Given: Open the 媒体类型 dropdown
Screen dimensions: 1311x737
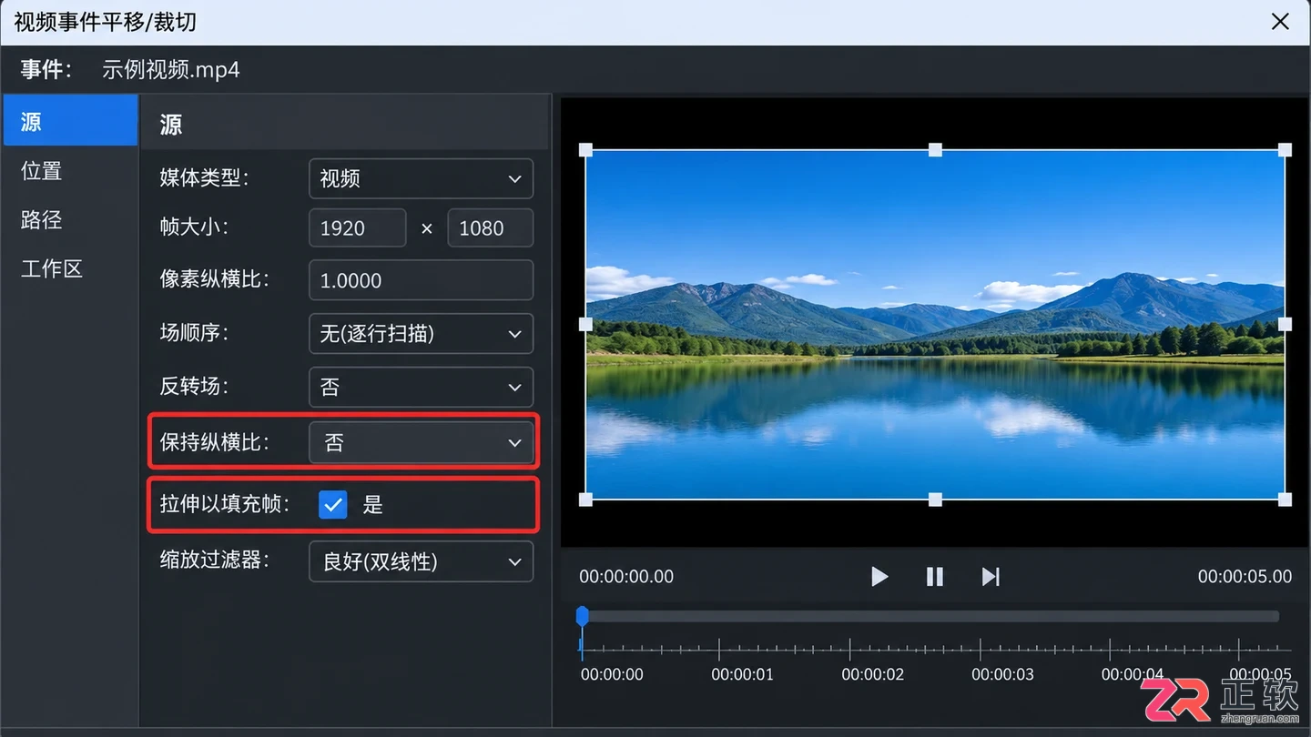Looking at the screenshot, I should (x=421, y=178).
